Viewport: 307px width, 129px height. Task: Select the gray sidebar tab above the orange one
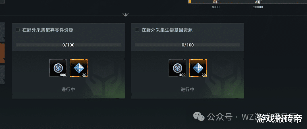pos(2,32)
